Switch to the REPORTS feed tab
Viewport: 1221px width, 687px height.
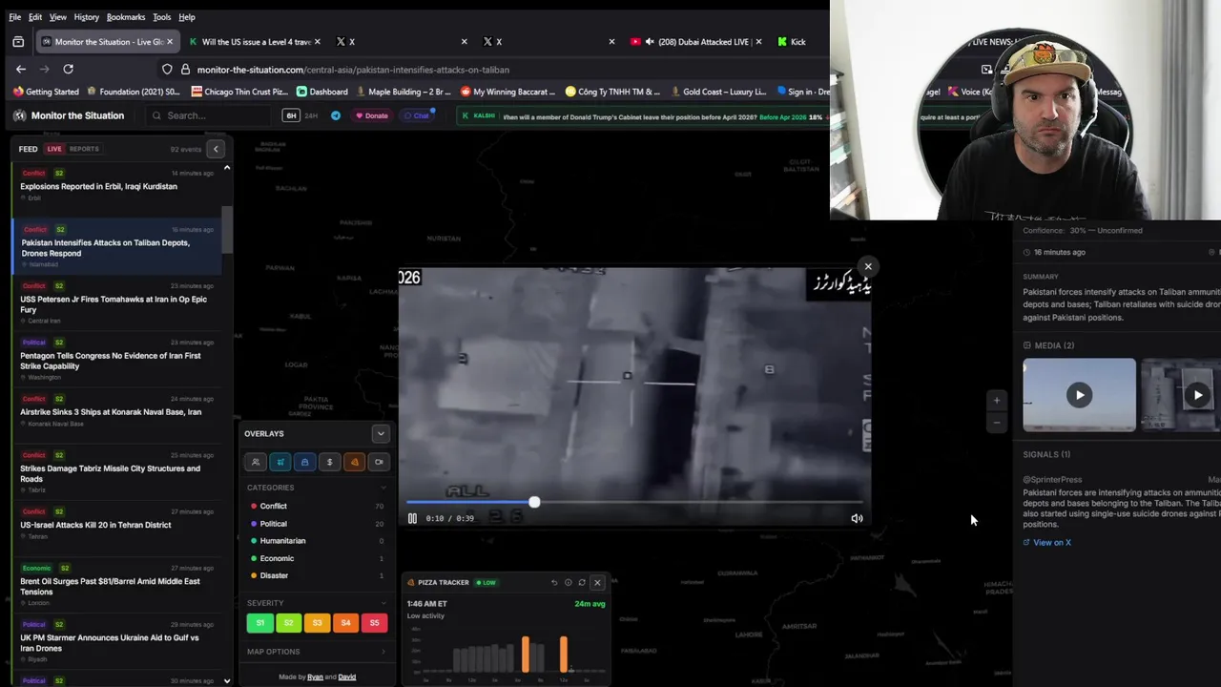coord(84,149)
